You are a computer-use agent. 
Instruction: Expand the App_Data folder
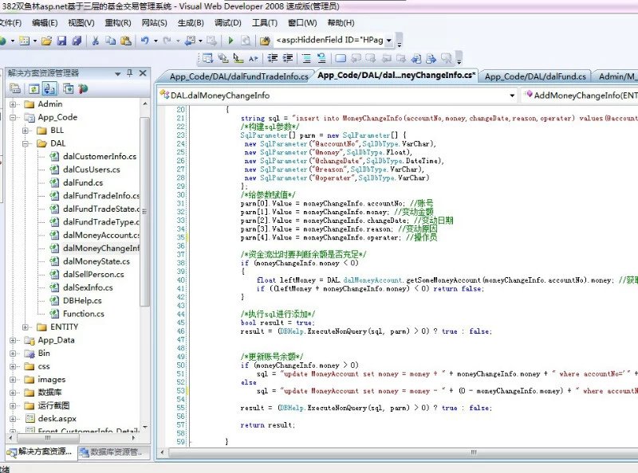coord(13,340)
